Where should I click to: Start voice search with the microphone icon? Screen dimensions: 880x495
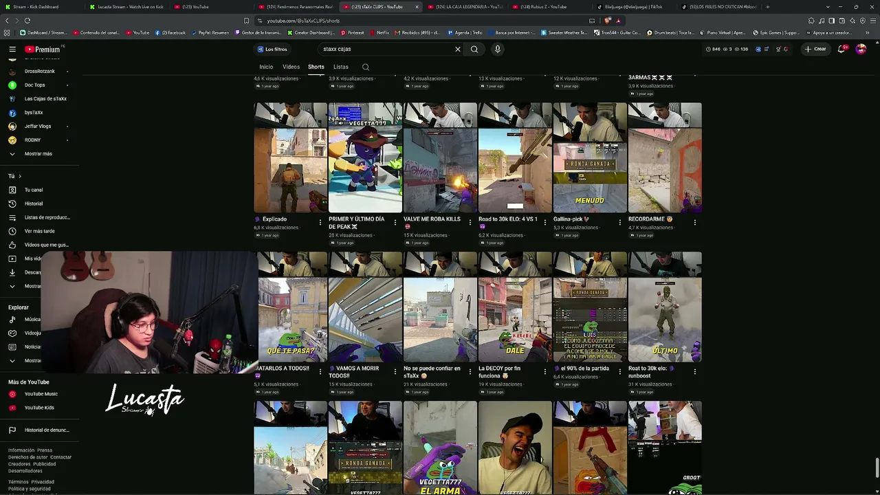(x=498, y=49)
